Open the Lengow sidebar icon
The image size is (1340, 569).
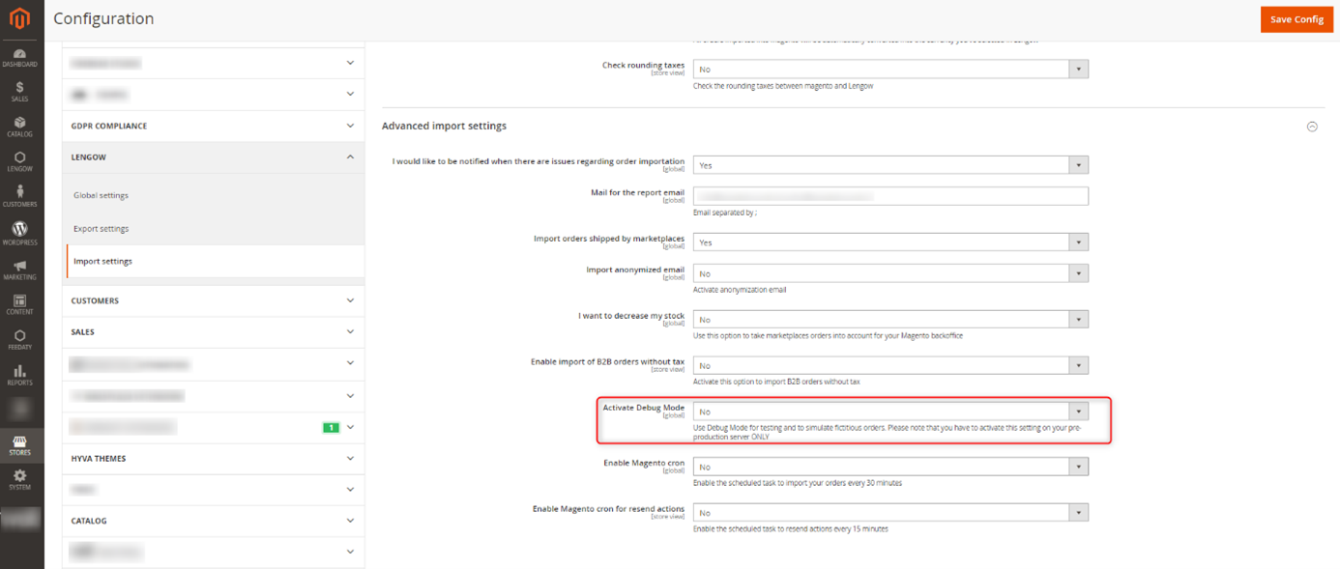coord(20,161)
